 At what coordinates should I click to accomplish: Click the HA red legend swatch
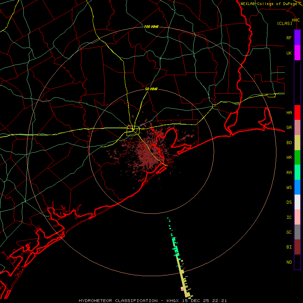tap(297, 112)
